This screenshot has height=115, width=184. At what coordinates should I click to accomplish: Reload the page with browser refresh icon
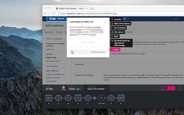click(x=54, y=14)
